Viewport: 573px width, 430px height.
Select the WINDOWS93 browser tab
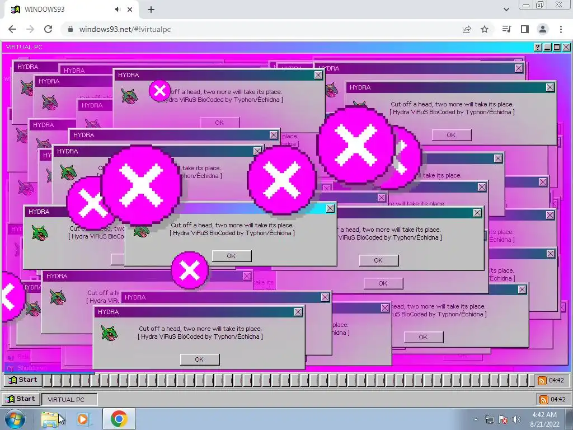[x=69, y=10]
